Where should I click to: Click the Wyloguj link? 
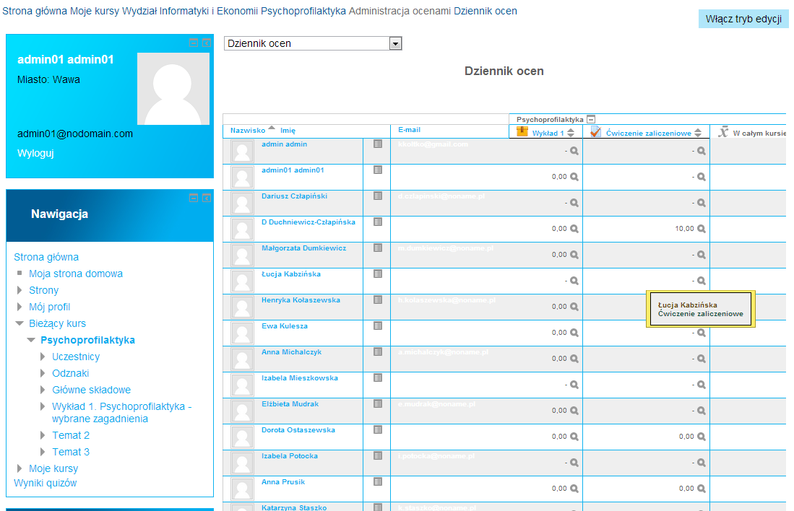(x=35, y=153)
